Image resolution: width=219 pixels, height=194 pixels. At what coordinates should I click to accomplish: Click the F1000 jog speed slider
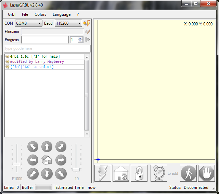point(17,164)
